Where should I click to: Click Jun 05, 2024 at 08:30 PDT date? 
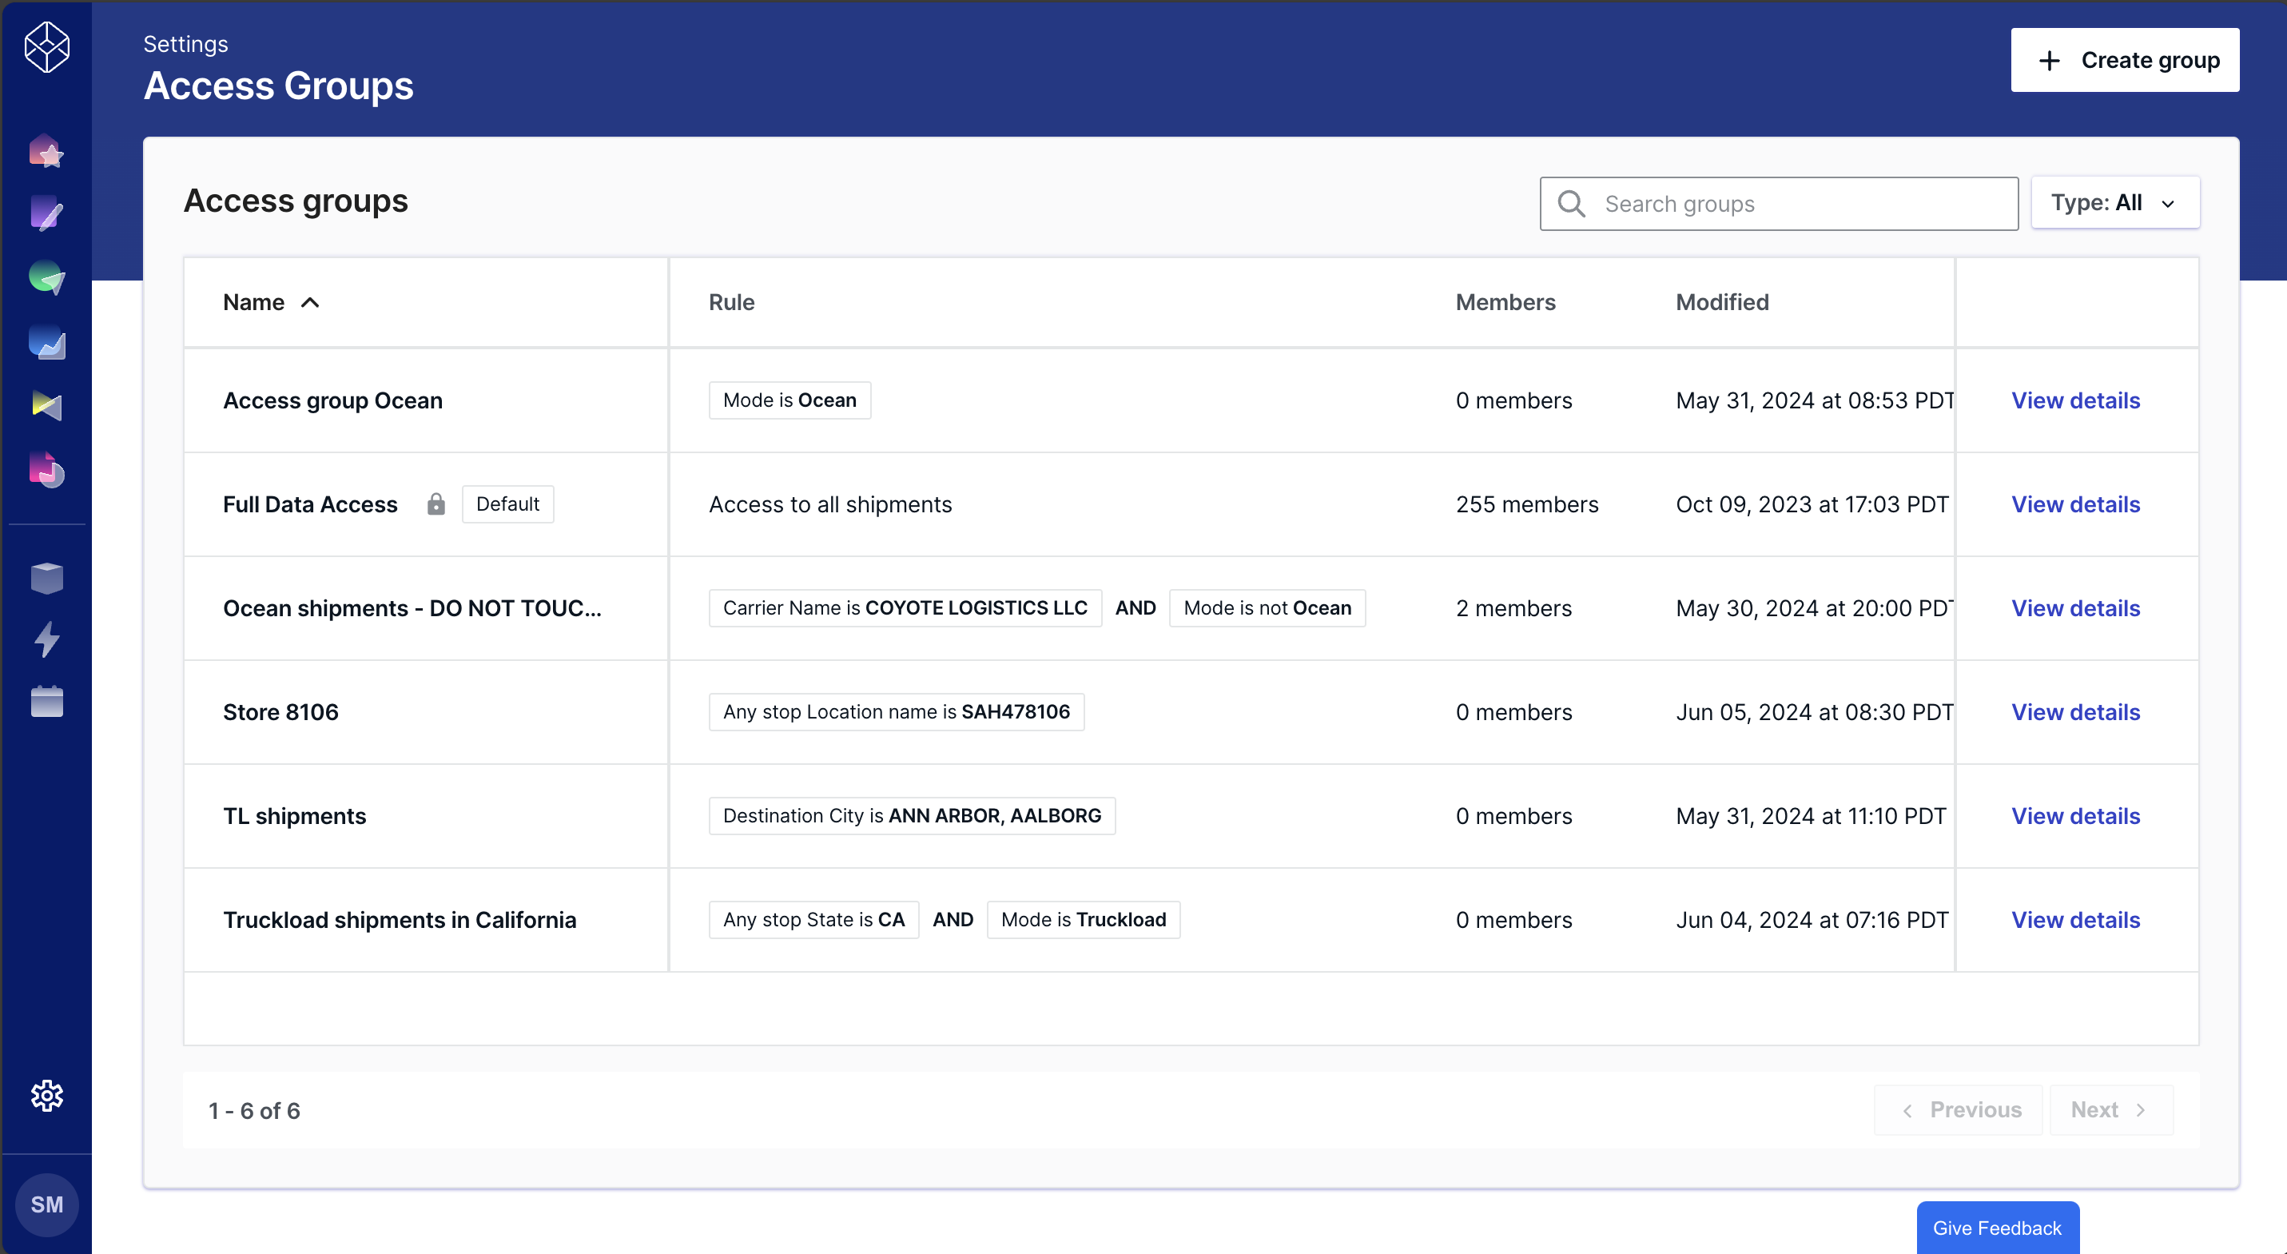tap(1814, 712)
